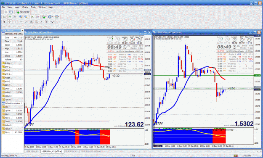Screen dimensions: 263x158
Task: Click the 08:49 clock on GBPUSD chart
Action: pyautogui.click(x=224, y=47)
